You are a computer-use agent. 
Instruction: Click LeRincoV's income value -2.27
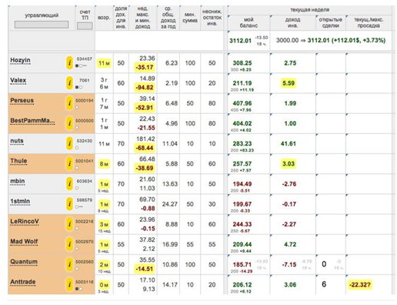tap(289, 224)
